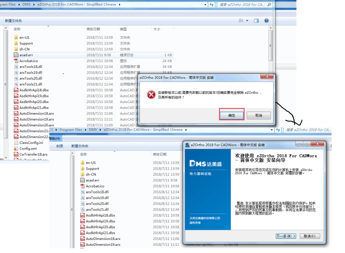Screen dimensions: 345x253
Task: Select the AsdkHlrApi21.dbx icon in the lower Explorer
Action: (82, 233)
